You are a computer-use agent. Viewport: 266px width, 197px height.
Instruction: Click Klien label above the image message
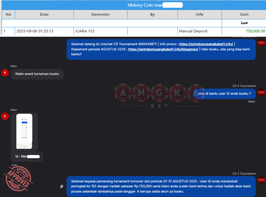14,110
